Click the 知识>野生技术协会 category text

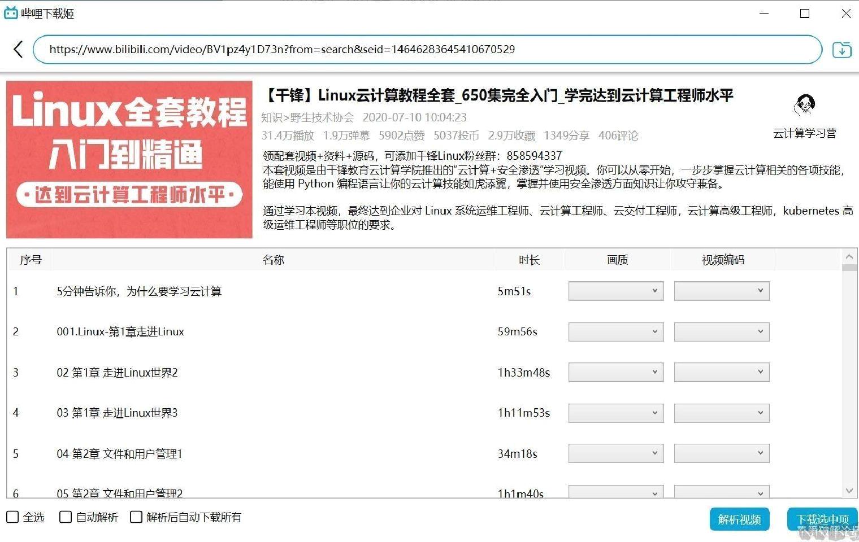tap(307, 117)
